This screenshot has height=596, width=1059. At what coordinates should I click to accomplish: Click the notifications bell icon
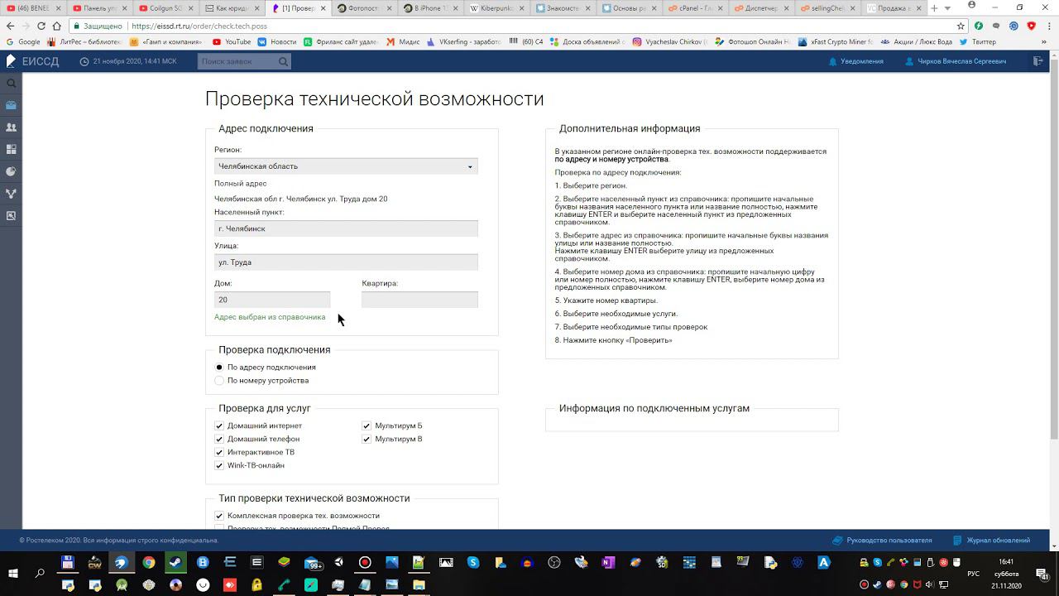(x=833, y=61)
